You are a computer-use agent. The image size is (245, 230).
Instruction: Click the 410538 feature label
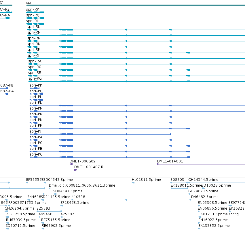[x=78, y=197]
